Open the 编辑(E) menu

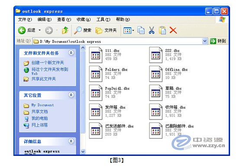(x=44, y=19)
